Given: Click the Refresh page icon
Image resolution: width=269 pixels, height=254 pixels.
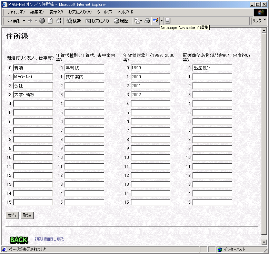Looking at the screenshot, I should coord(50,21).
